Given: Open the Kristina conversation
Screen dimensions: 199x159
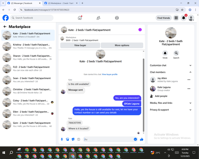Looking at the screenshot, I should tap(28, 47).
